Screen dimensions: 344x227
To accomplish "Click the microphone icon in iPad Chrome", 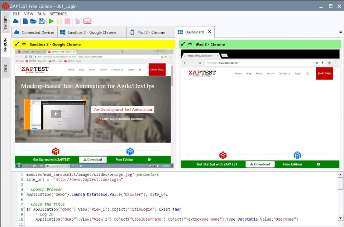I will click(x=322, y=63).
